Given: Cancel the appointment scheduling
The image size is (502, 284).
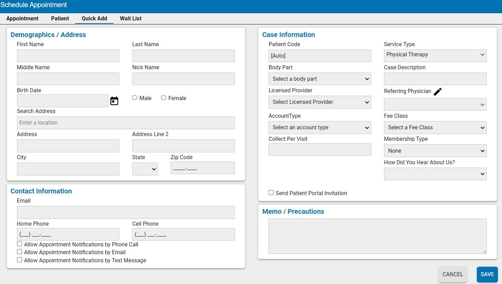Looking at the screenshot, I should [x=453, y=274].
